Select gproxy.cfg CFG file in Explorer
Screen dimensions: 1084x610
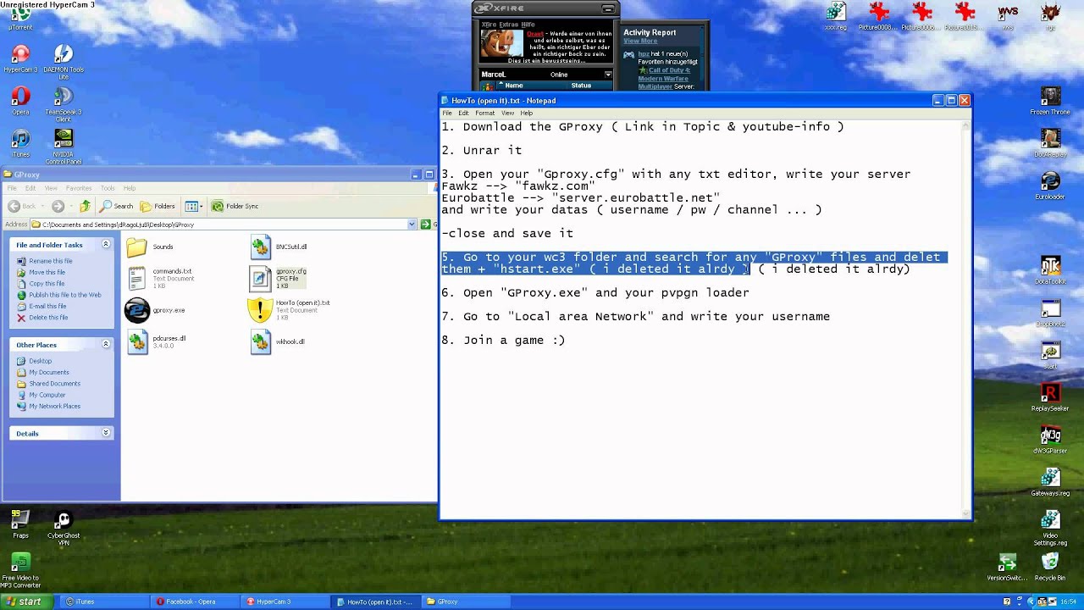tap(279, 278)
